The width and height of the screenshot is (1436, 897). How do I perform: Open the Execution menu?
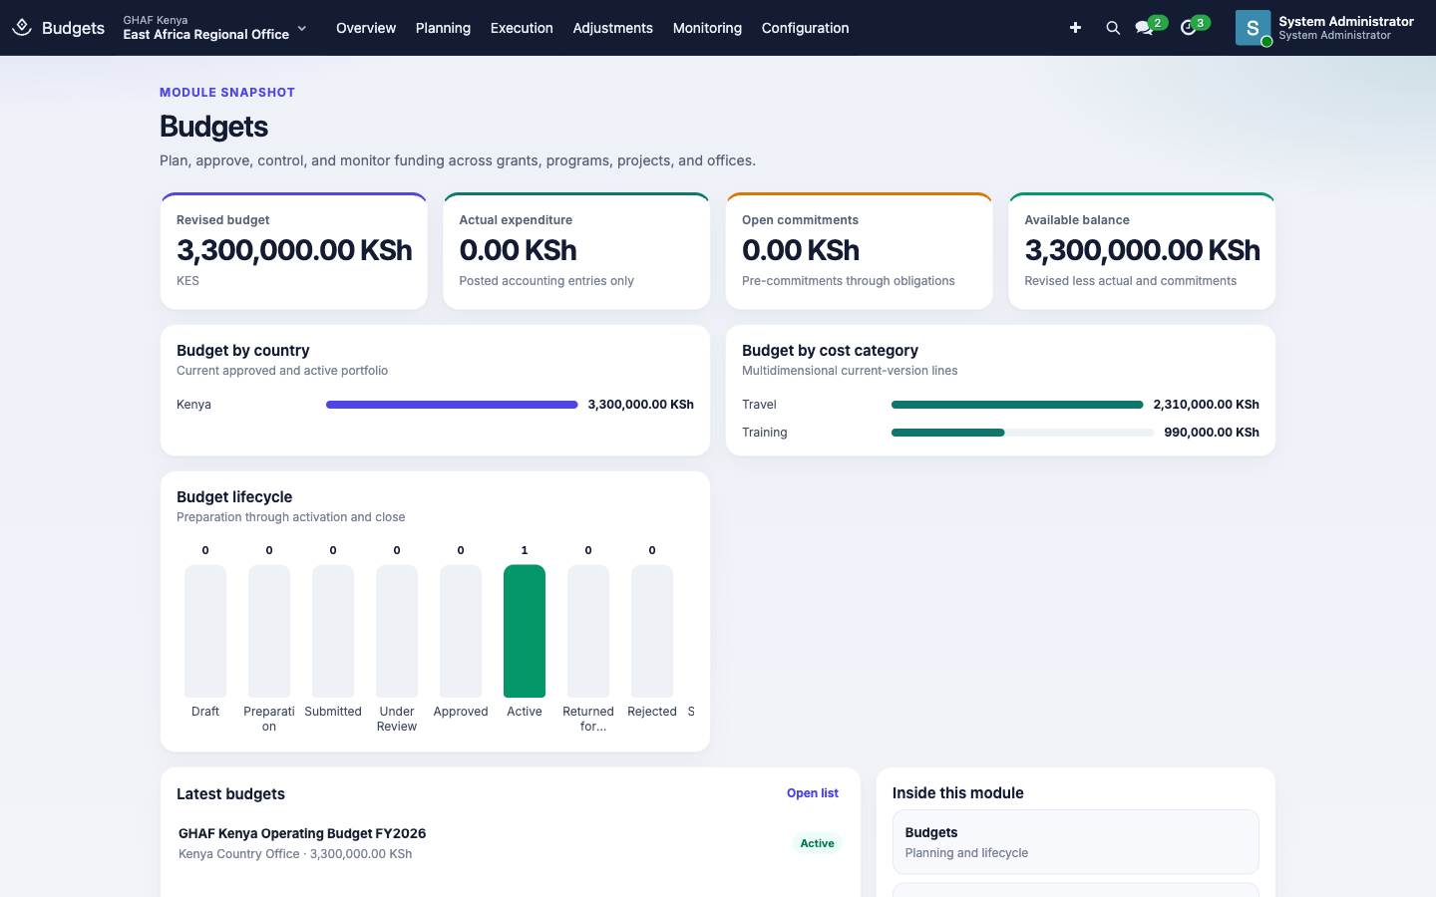(522, 28)
